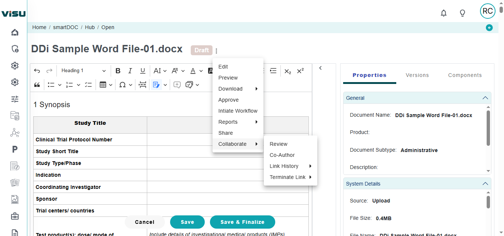The height and width of the screenshot is (236, 504).
Task: Insert a page break
Action: [x=142, y=85]
